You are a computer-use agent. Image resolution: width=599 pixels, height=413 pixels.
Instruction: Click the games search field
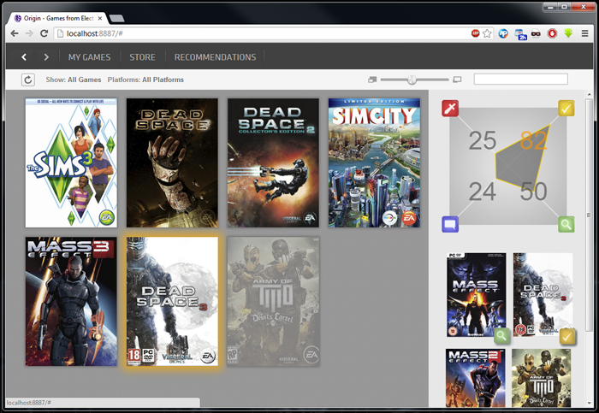click(x=520, y=79)
